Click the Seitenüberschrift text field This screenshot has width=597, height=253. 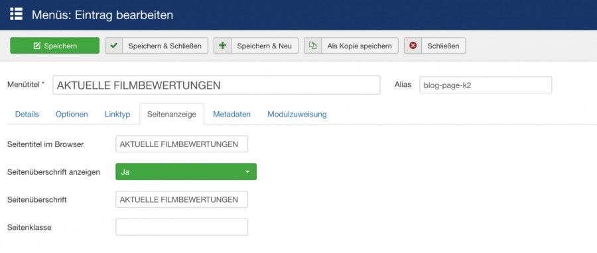click(x=182, y=199)
